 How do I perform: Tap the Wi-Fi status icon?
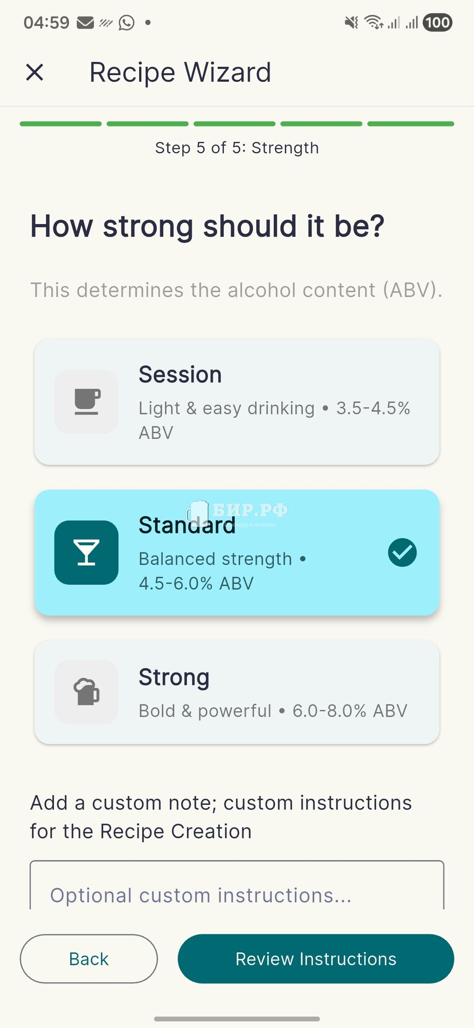tap(373, 23)
